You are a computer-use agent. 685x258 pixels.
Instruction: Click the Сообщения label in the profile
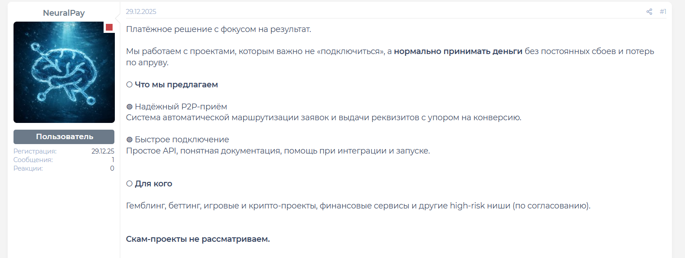pyautogui.click(x=33, y=160)
